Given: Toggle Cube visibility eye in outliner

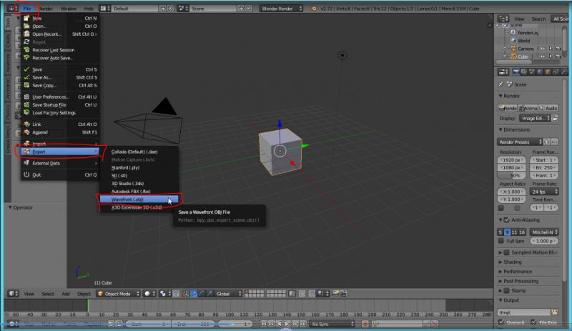Looking at the screenshot, I should point(543,56).
